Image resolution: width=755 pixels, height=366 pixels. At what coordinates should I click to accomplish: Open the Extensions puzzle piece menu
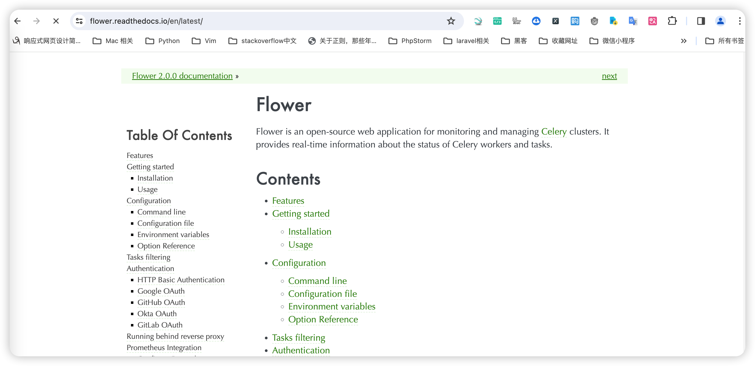point(672,21)
